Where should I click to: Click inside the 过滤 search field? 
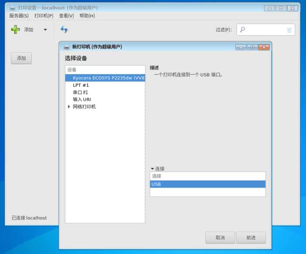click(x=266, y=30)
